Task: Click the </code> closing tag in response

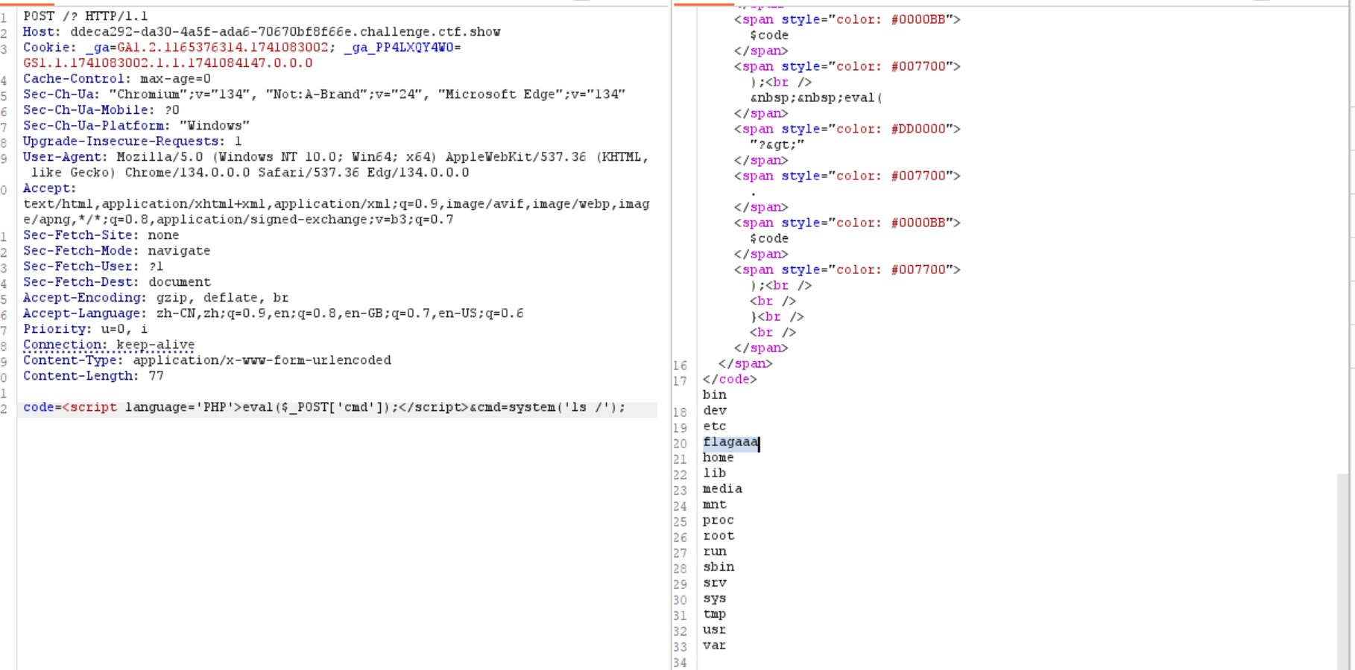Action: point(730,379)
